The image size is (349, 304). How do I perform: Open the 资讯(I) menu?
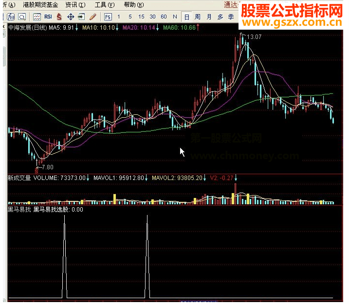click(x=75, y=5)
